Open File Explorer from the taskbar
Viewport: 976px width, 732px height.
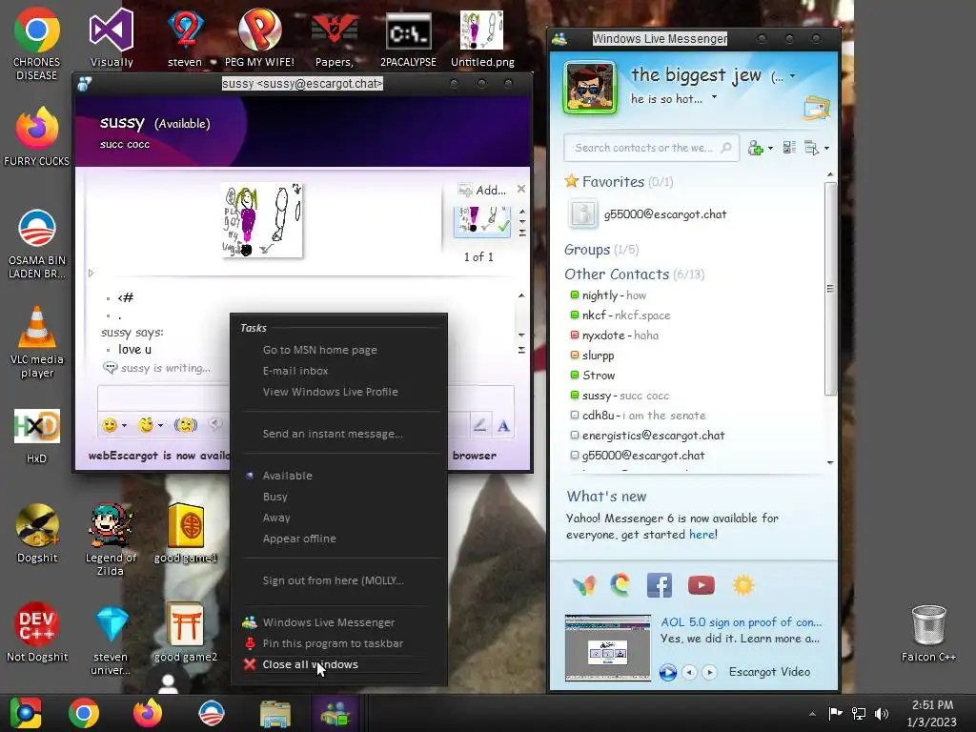click(x=274, y=713)
